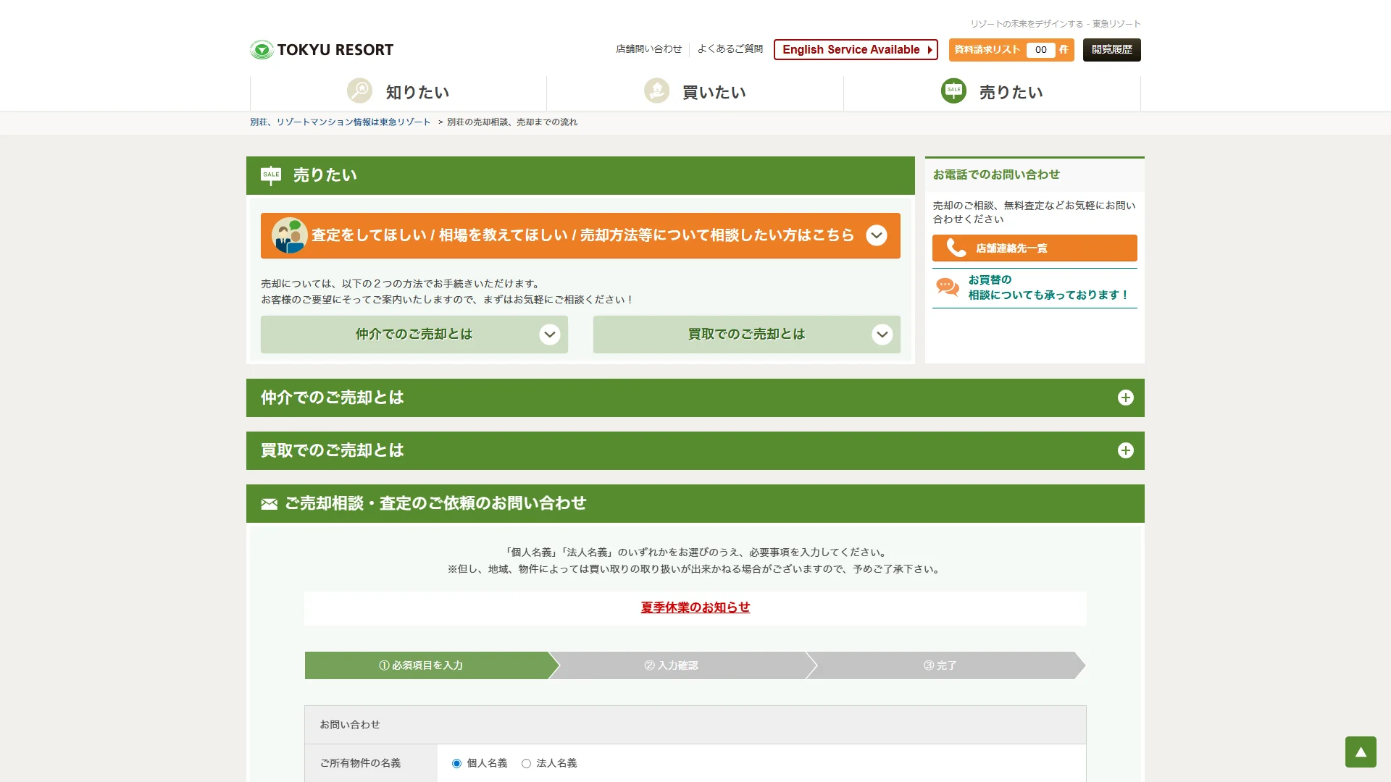Click the people illustration in the orange banner

click(289, 235)
